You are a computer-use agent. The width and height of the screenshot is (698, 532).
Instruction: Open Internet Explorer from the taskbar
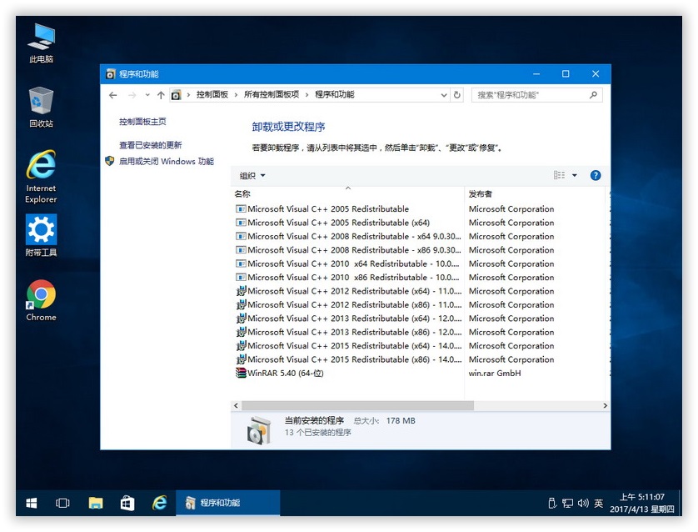click(159, 503)
